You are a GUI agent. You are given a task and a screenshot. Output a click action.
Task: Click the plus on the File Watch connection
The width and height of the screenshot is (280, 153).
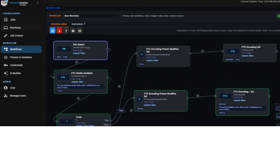[77, 62]
